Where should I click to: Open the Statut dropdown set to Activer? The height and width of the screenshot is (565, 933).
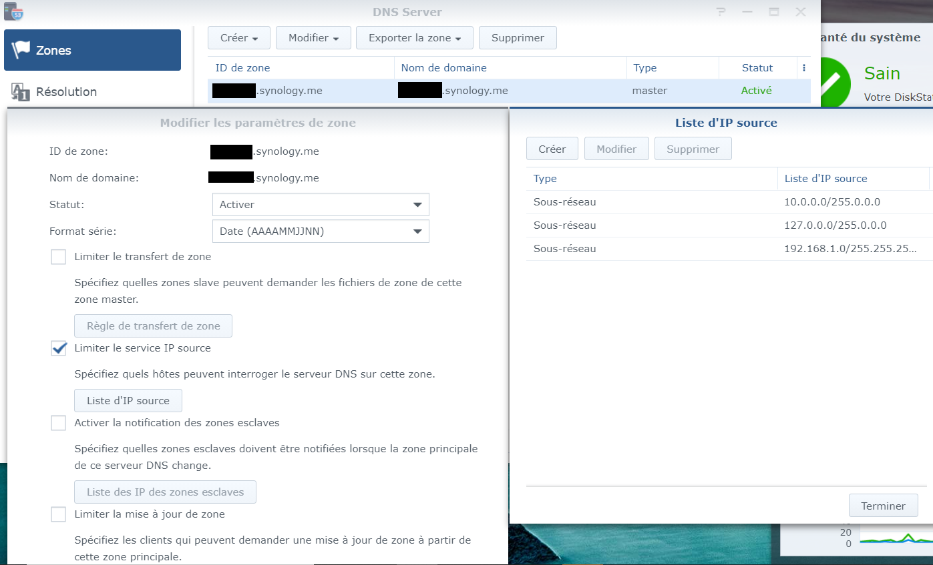click(x=321, y=205)
